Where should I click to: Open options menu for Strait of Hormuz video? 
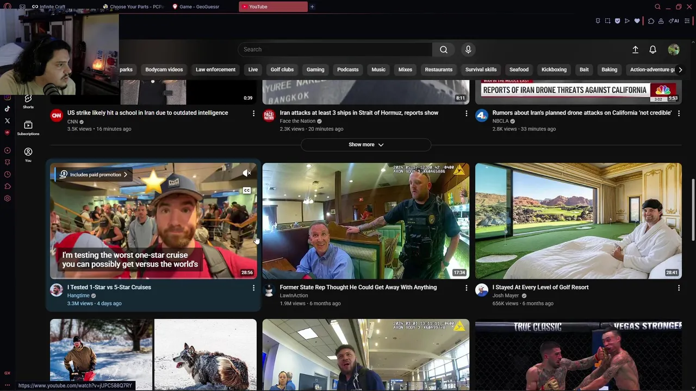[x=466, y=113]
